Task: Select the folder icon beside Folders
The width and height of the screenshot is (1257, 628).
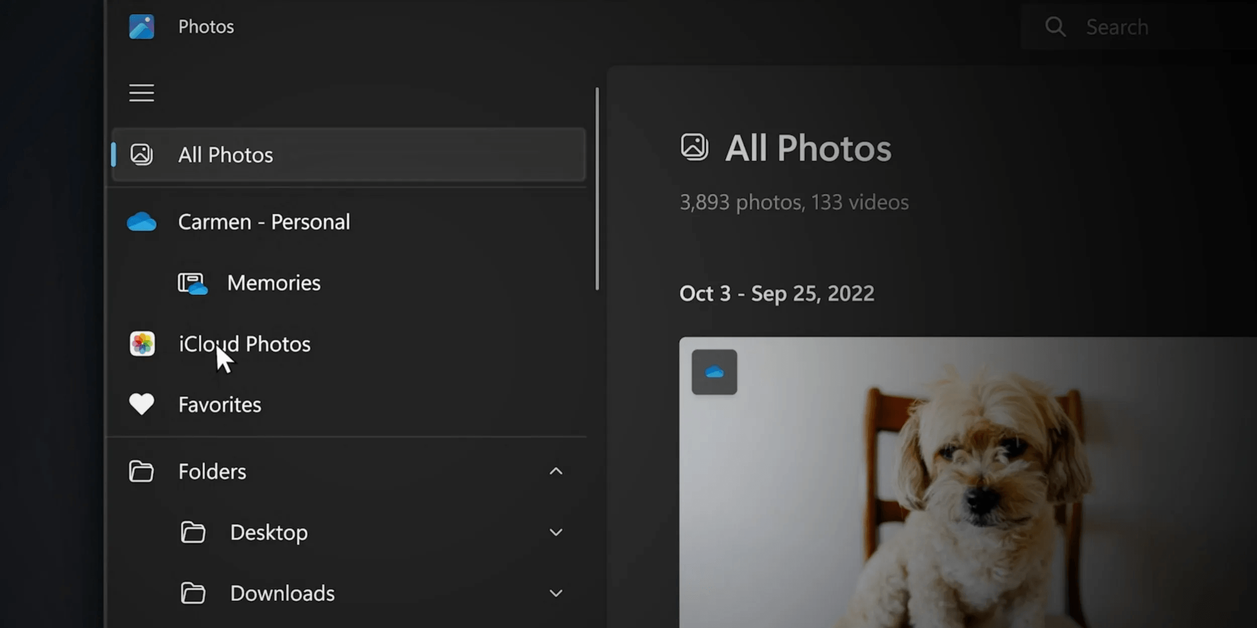Action: (x=142, y=471)
